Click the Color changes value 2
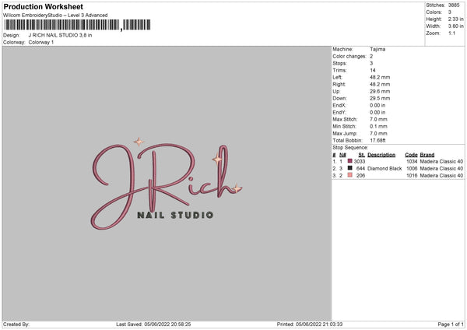The height and width of the screenshot is (330, 467). point(371,56)
